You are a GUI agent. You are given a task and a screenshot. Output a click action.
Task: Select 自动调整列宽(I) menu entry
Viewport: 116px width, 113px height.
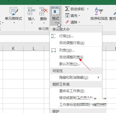click(x=76, y=57)
